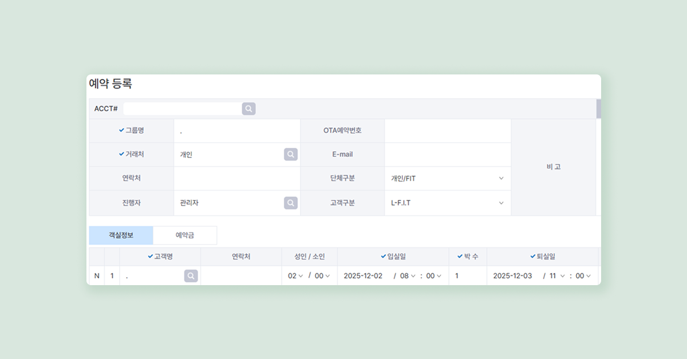Click the 고객명 input in row 1
This screenshot has height=359, width=687.
pos(152,276)
